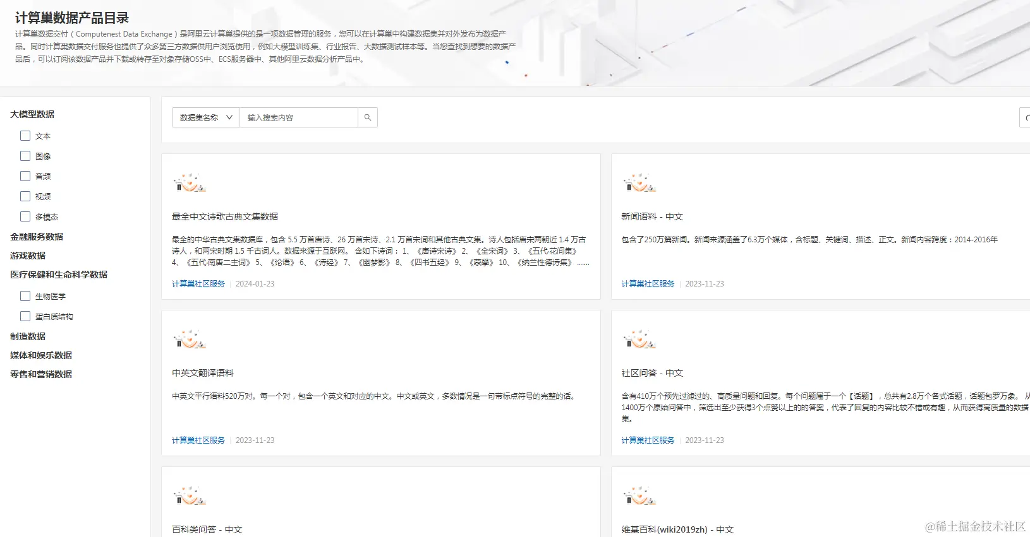Image resolution: width=1030 pixels, height=537 pixels.
Task: Click the 文本 filter label
Action: (43, 136)
